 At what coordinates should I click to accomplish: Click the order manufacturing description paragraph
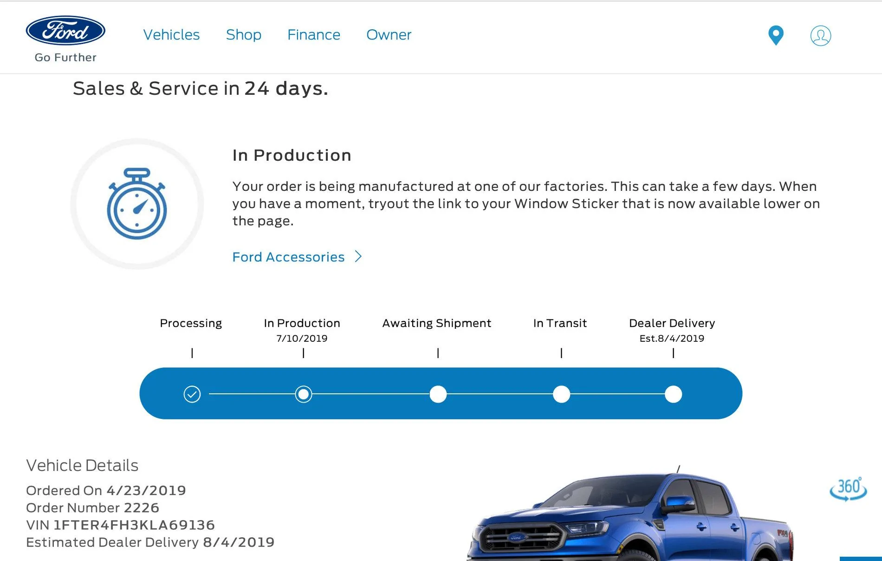pos(526,203)
